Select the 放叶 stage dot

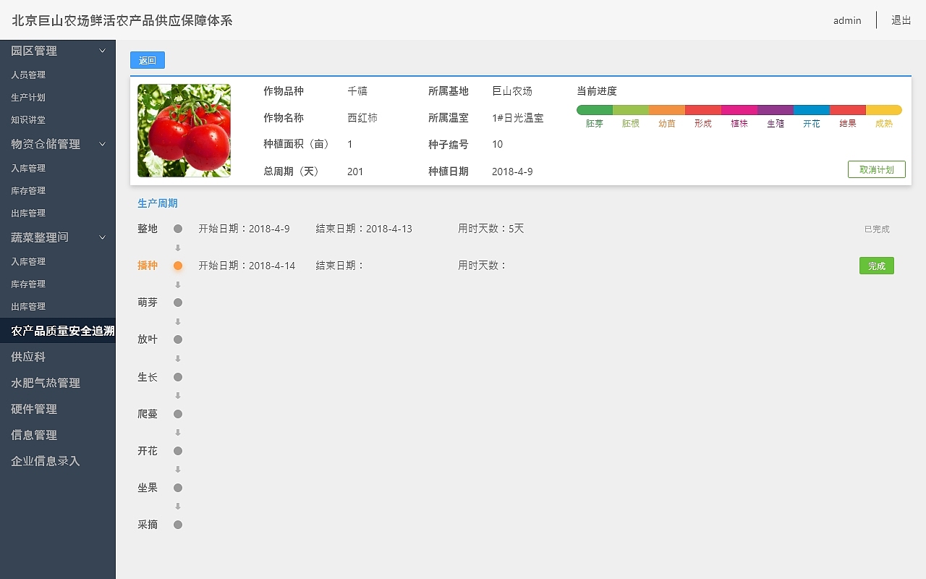[x=178, y=339]
